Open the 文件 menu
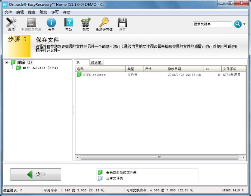251x196 pixels. (x=8, y=12)
